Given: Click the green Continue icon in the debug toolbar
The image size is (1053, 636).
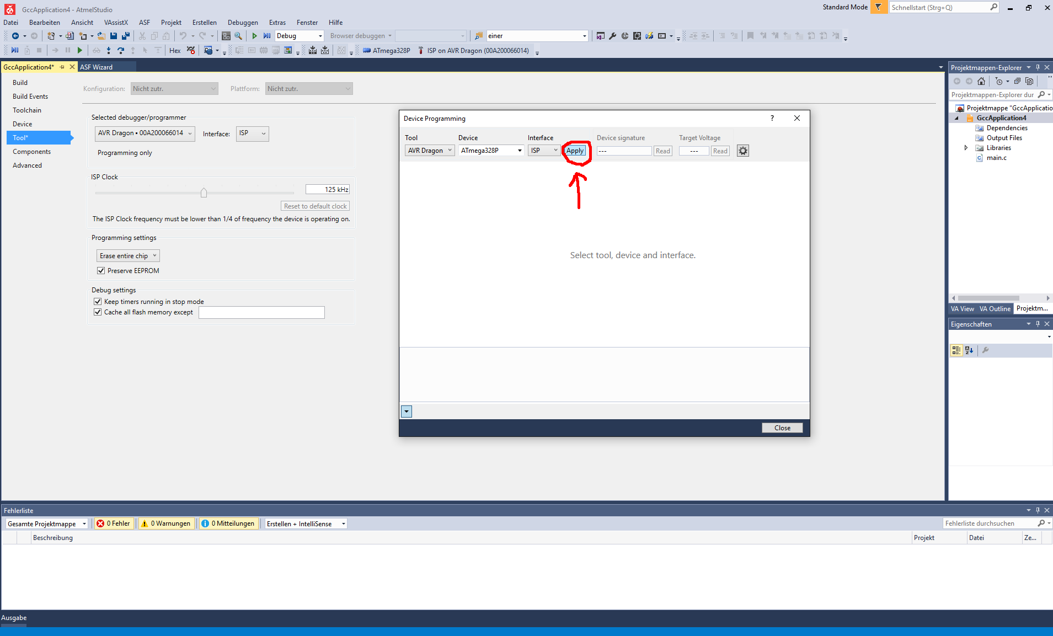Looking at the screenshot, I should point(80,51).
